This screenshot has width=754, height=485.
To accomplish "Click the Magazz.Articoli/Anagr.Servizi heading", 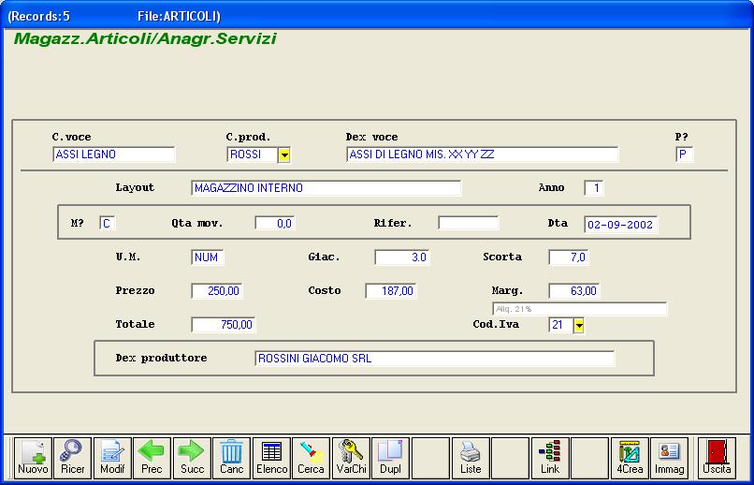I will coord(145,39).
